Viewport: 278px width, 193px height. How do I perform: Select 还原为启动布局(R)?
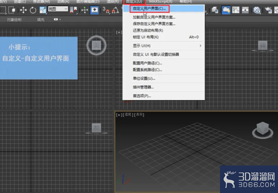click(x=164, y=30)
